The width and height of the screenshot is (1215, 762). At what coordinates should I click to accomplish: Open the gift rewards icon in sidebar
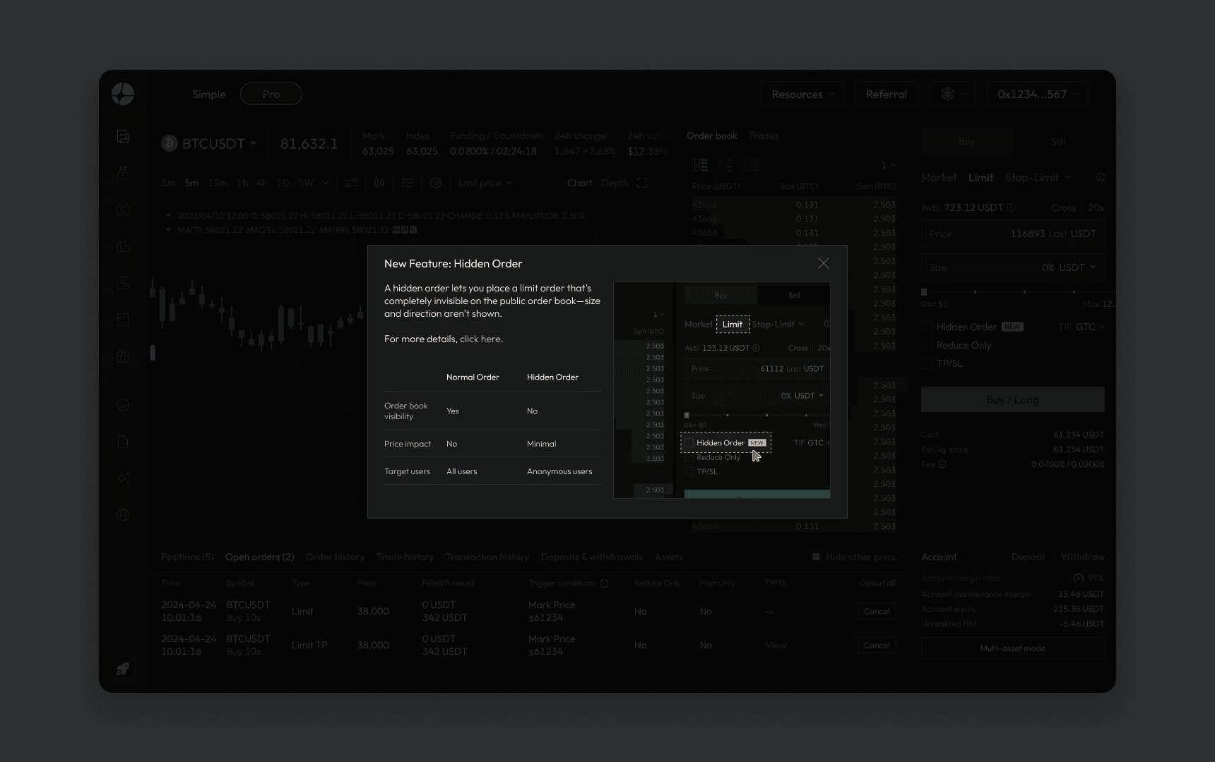123,356
